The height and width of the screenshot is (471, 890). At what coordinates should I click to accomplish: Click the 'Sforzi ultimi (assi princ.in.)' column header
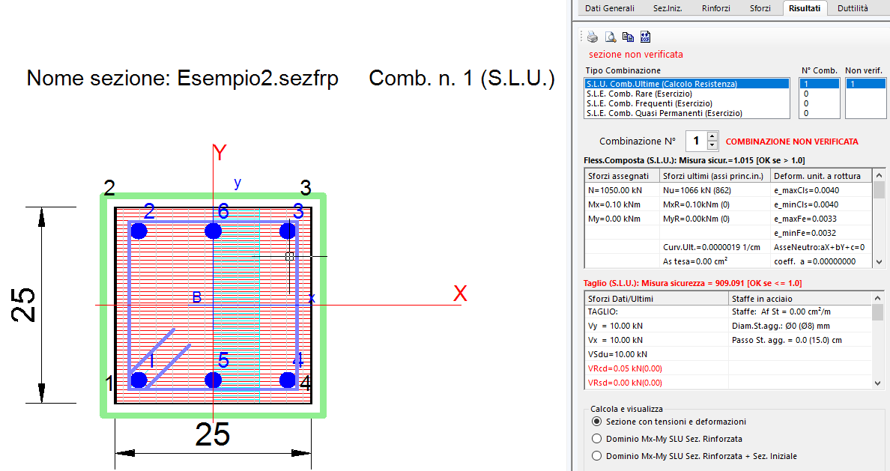coord(715,176)
